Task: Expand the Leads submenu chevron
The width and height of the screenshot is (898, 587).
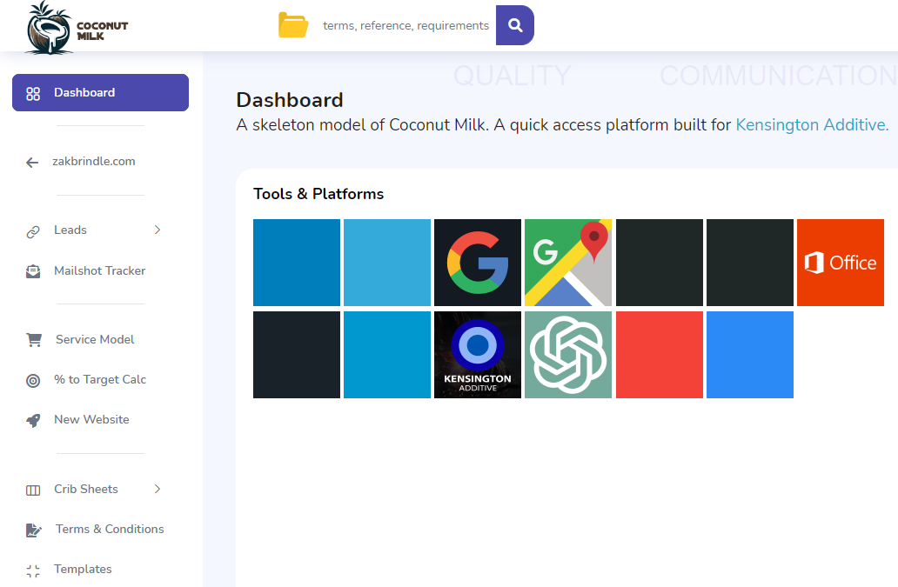Action: tap(157, 230)
